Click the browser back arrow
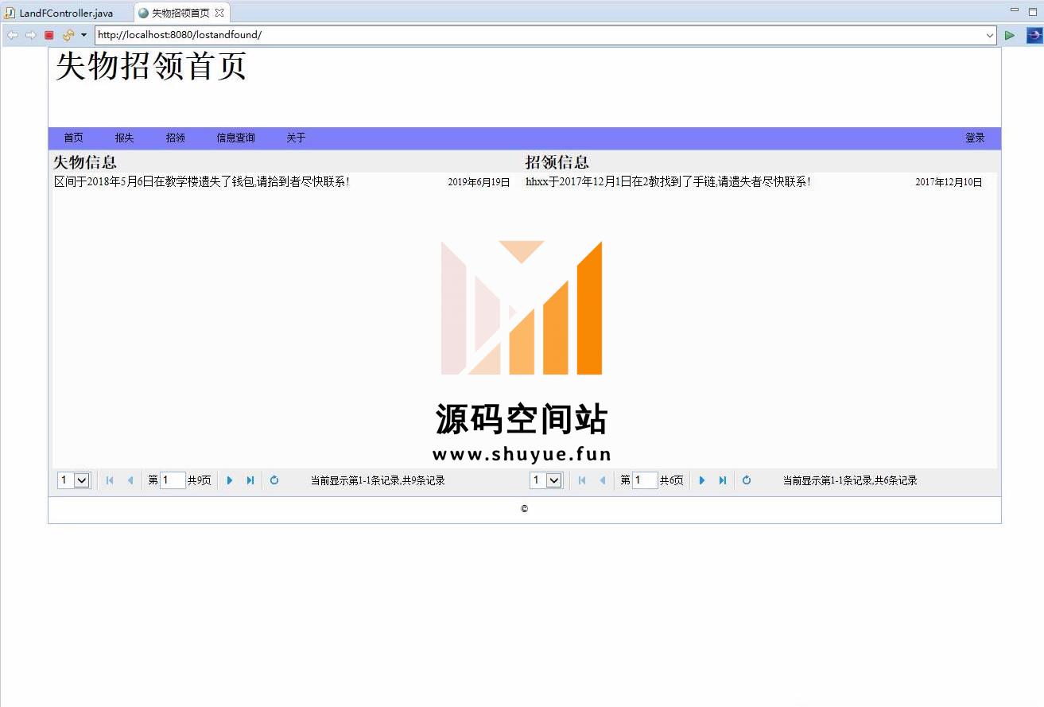The image size is (1044, 707). click(13, 35)
